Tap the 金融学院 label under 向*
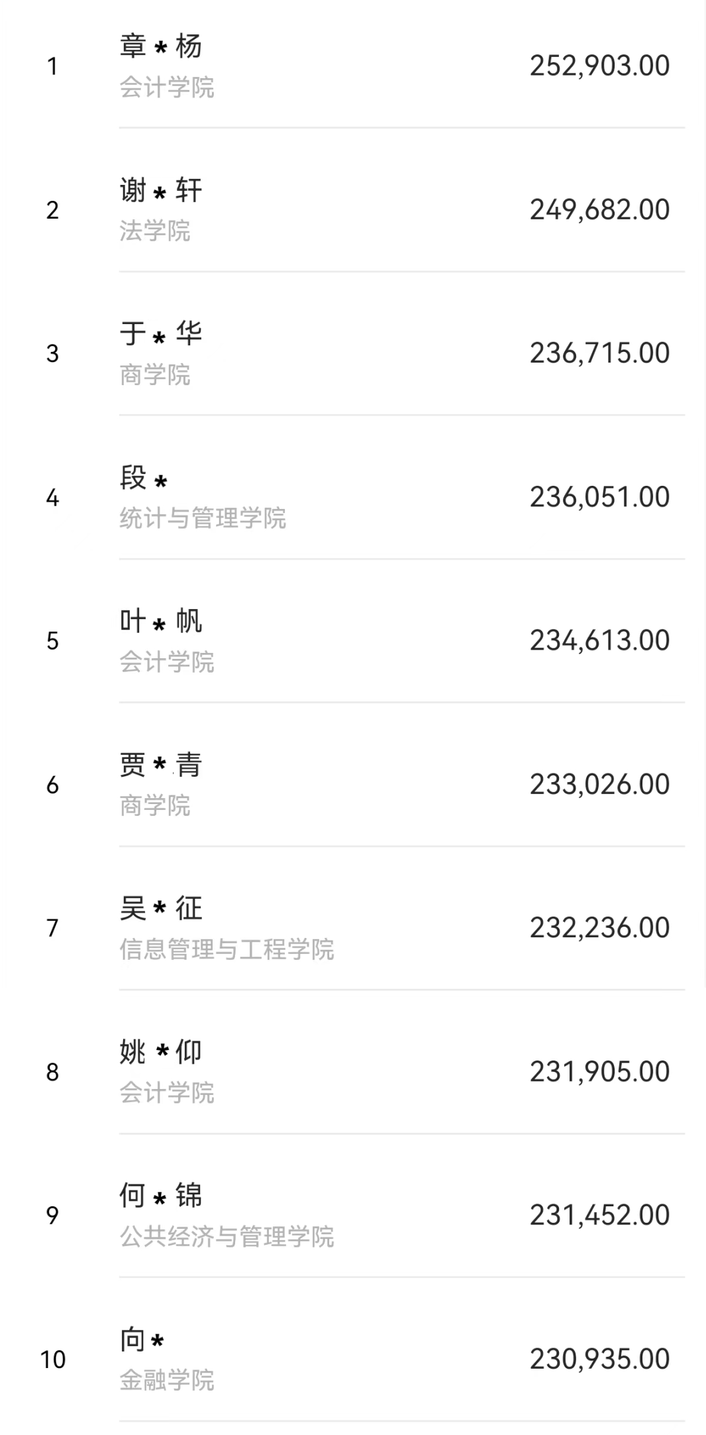 click(x=167, y=1380)
